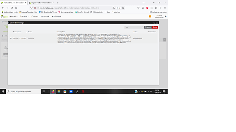Switch to the Impossible de relancer tab

[41, 3]
